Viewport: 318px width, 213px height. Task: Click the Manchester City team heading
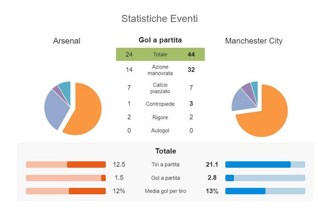[x=254, y=41]
